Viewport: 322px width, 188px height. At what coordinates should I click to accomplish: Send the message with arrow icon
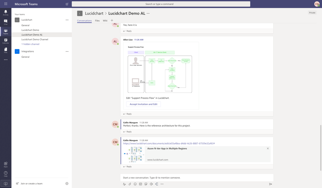[270, 184]
